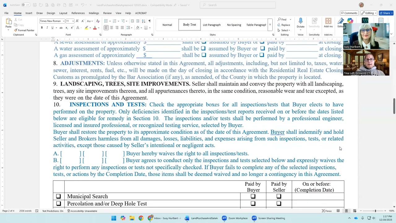Open the ACROBAT tab
Image resolution: width=396 pixels, height=223 pixels.
pos(141,13)
